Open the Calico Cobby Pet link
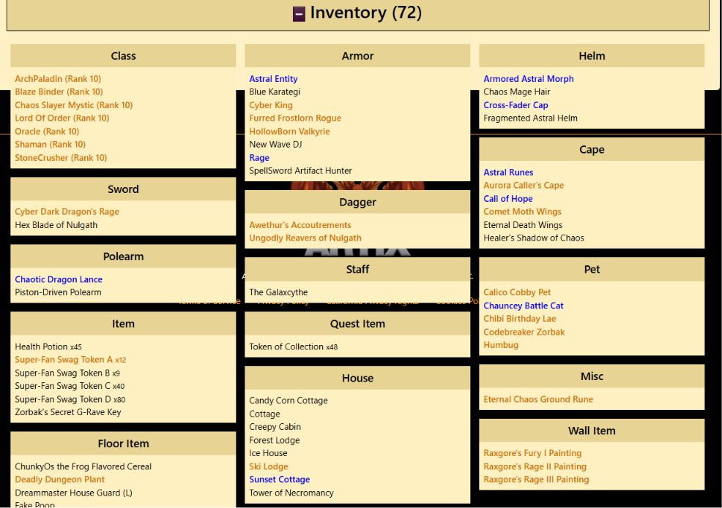 point(517,292)
